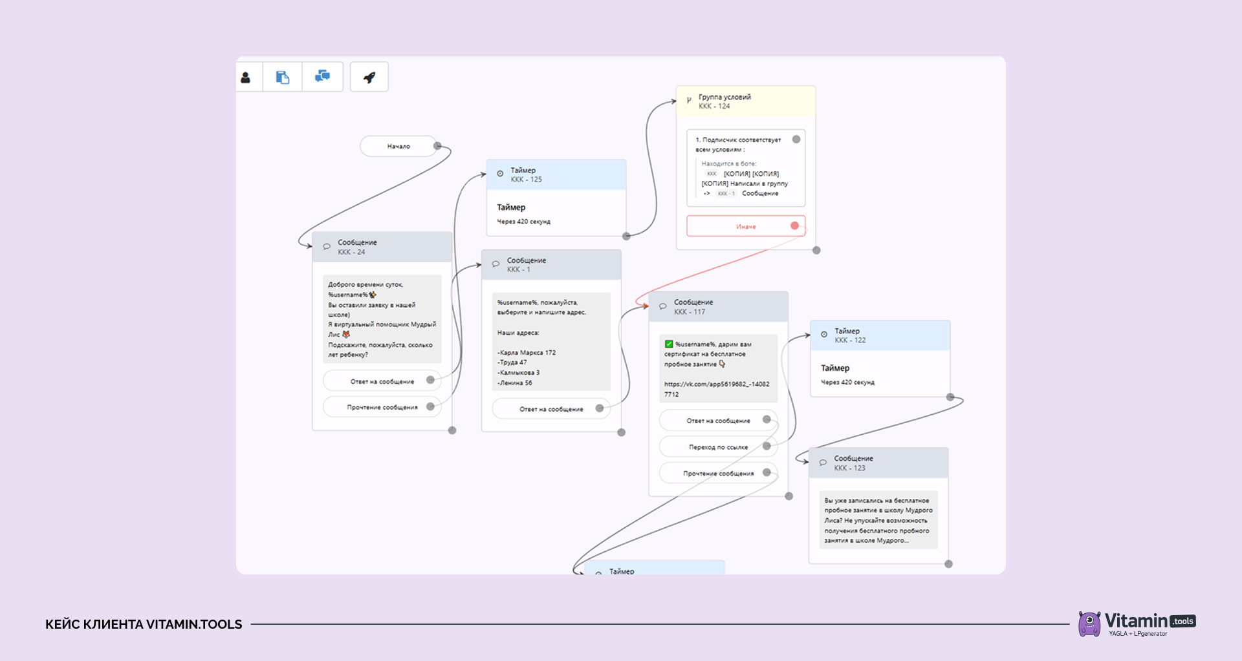Click the copy documents toolbar icon
1242x661 pixels.
(x=283, y=78)
